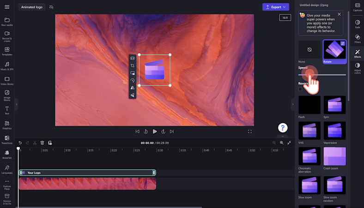Open the Effects tab
Screen dimensions: 364x208
358,53
